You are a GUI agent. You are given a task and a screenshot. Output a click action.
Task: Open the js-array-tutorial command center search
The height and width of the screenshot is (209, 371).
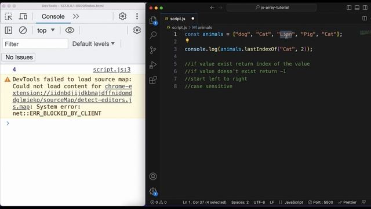coord(272,8)
